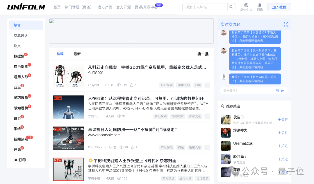The height and width of the screenshot is (184, 314).
Task: Select 综合 in the left sidebar
Action: click(x=26, y=25)
